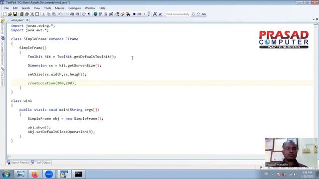
Task: Open the Windows Start menu
Action: click(x=6, y=175)
